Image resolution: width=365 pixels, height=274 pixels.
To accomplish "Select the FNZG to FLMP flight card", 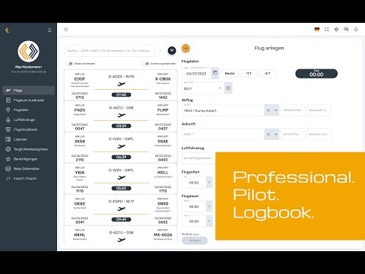I will pyautogui.click(x=121, y=116).
